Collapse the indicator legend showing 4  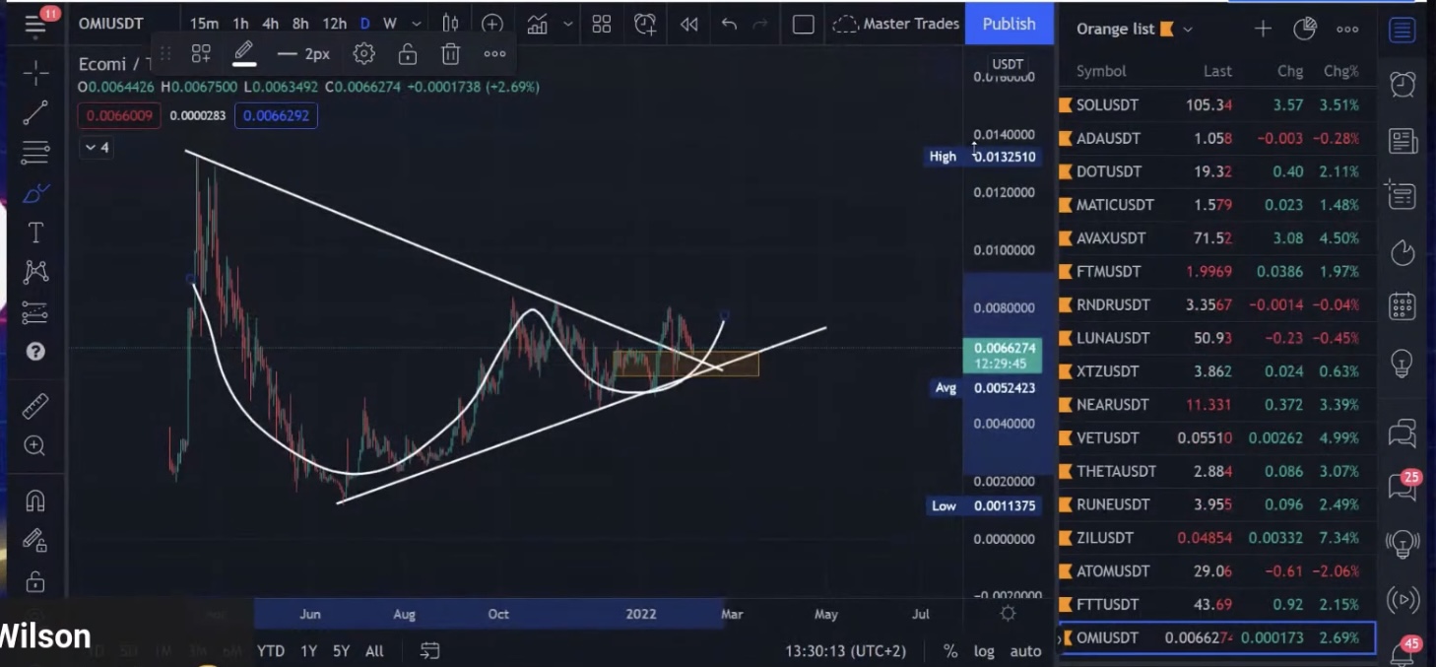[x=97, y=148]
